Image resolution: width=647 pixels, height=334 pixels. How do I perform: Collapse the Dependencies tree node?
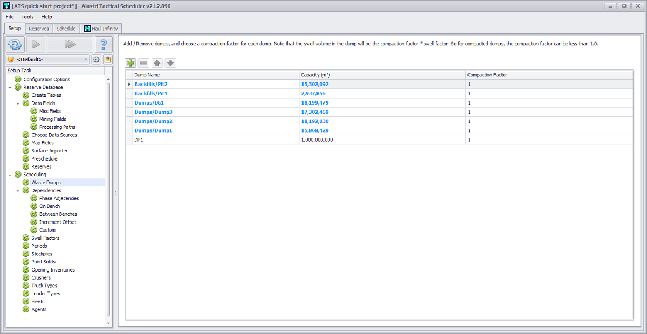click(18, 191)
